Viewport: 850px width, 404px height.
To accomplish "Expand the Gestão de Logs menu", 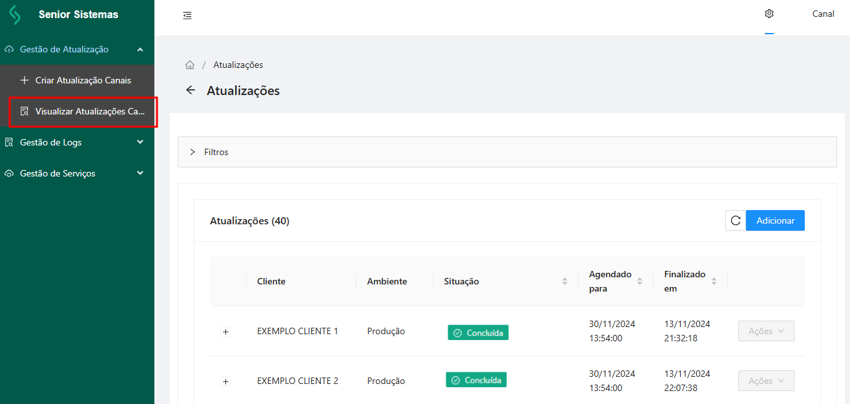I will (x=140, y=142).
